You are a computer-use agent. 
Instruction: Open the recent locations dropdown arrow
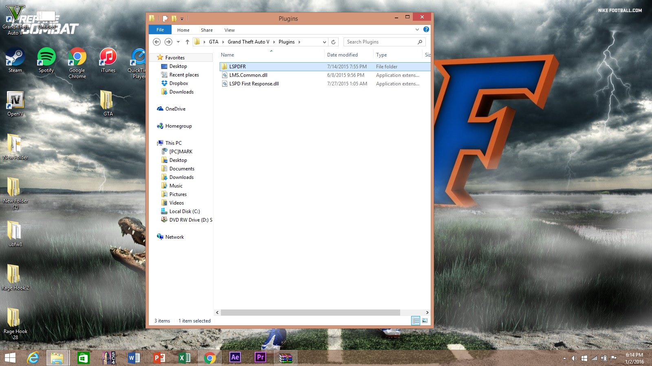pos(178,42)
